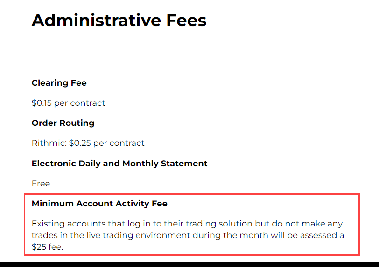
Task: Select the Order Routing heading
Action: (x=63, y=123)
